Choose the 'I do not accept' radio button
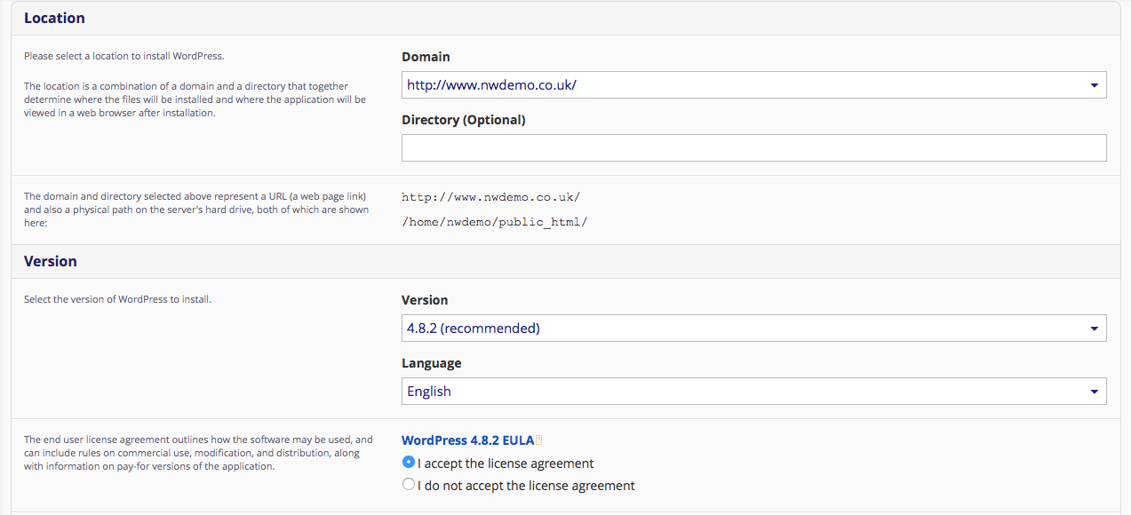Viewport: 1131px width, 515px height. 409,485
